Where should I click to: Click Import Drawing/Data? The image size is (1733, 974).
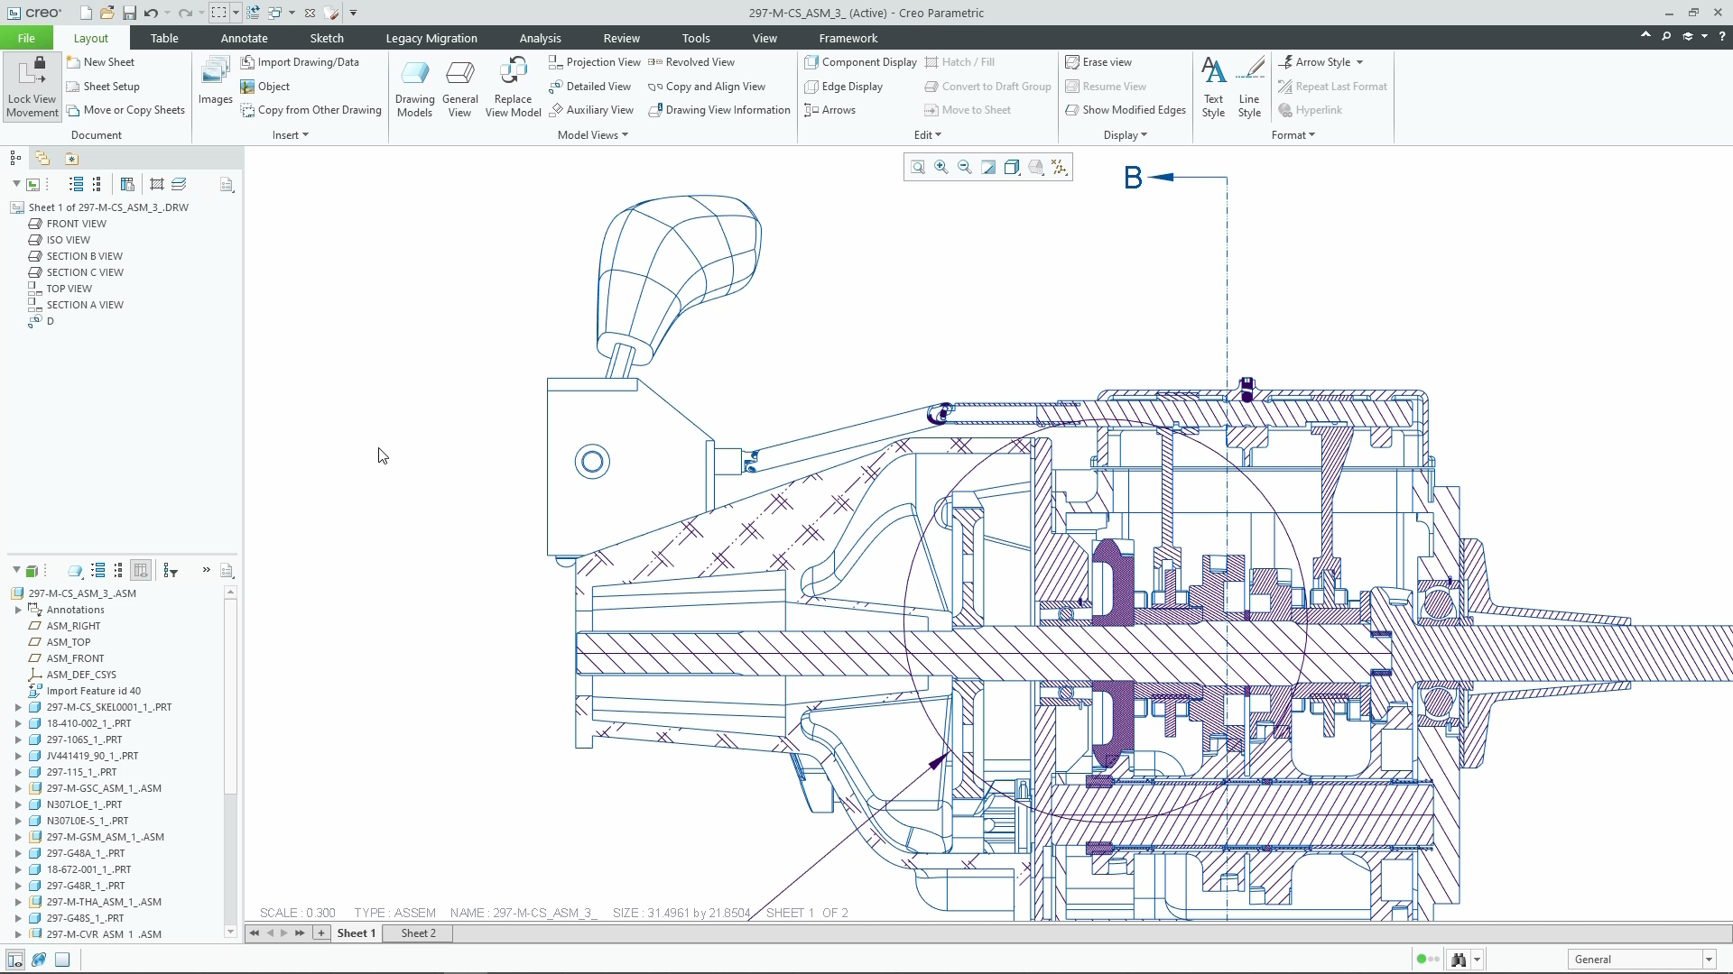pos(300,62)
